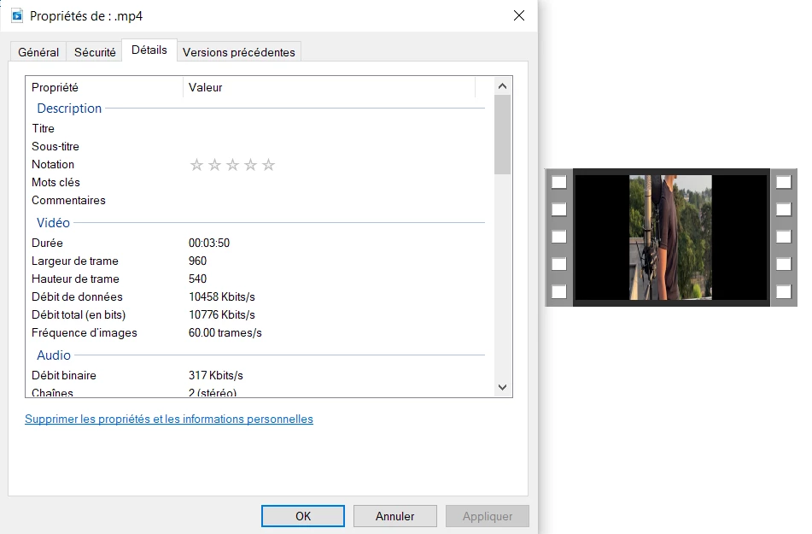812x534 pixels.
Task: Click the Largeur de trame label
Action: pos(75,261)
